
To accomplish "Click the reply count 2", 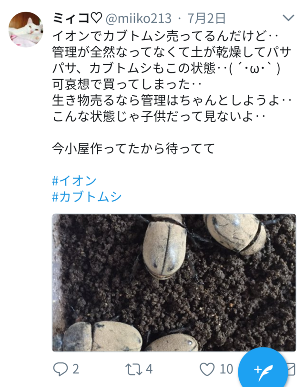I will (75, 369).
